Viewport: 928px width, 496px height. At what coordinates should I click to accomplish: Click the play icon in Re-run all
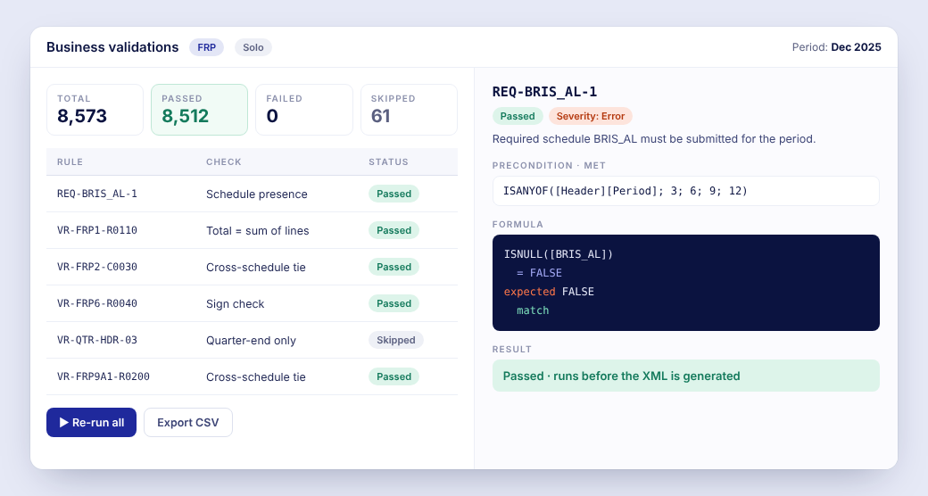click(64, 423)
